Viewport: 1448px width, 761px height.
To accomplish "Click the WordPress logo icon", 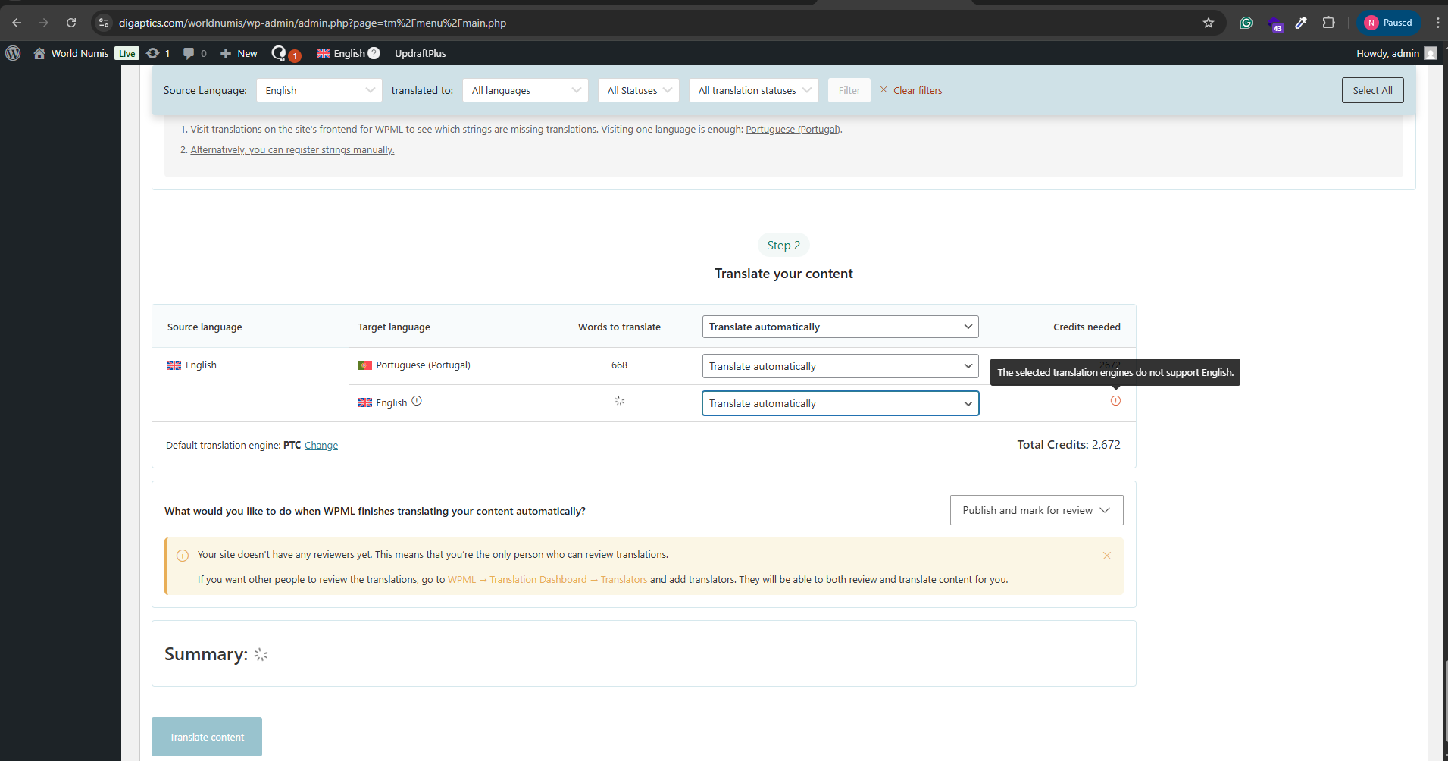I will click(13, 53).
